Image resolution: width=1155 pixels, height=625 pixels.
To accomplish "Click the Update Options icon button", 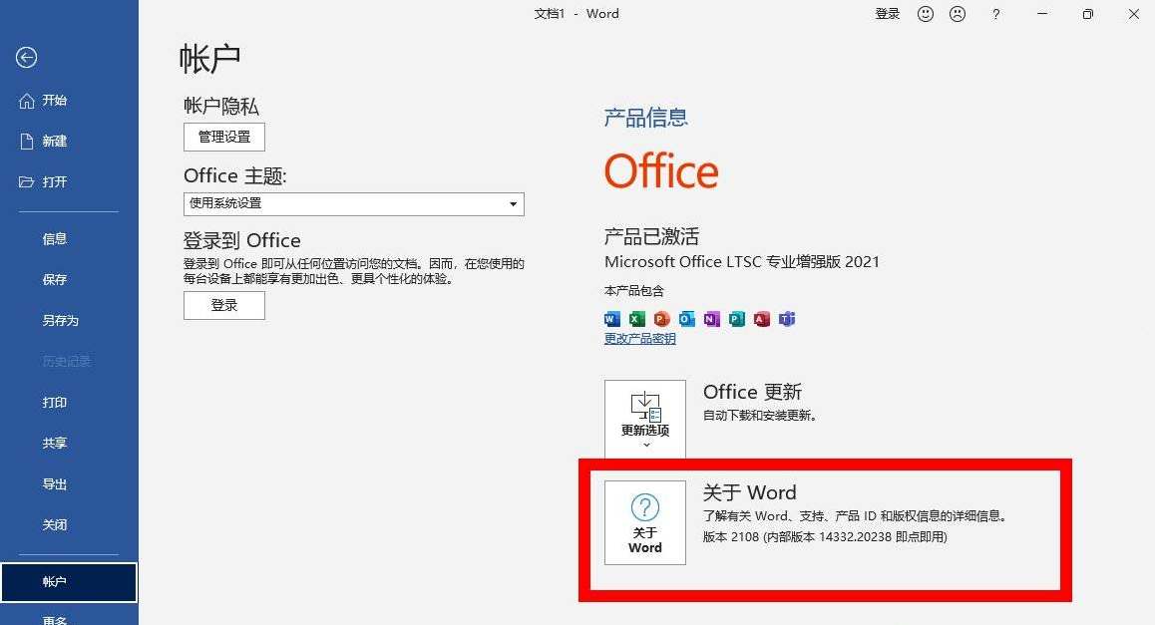I will (645, 419).
